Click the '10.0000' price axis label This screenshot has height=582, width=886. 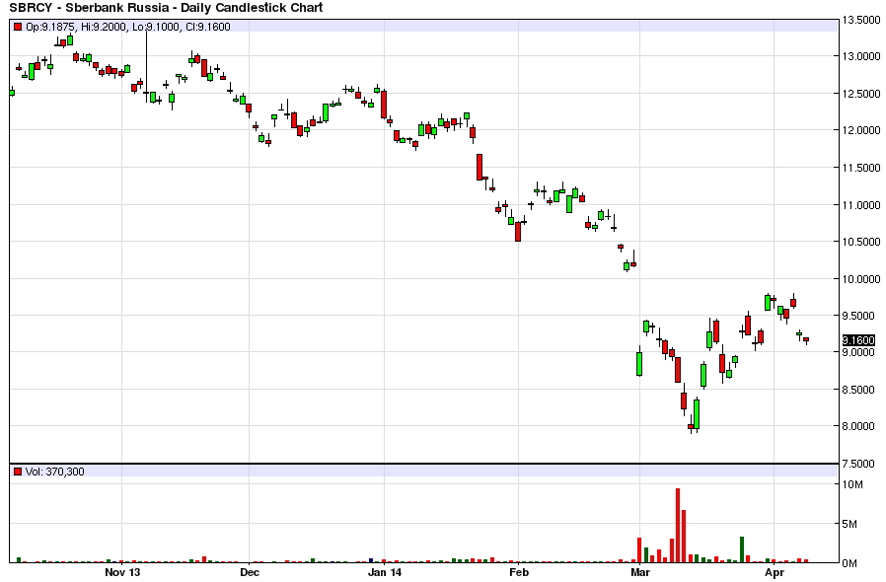point(860,279)
